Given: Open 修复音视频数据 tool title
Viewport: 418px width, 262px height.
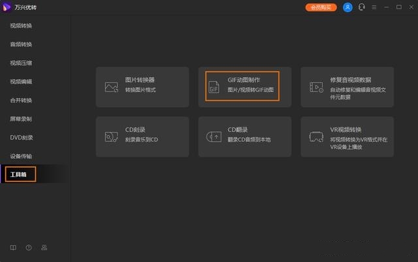Looking at the screenshot, I should pos(351,80).
